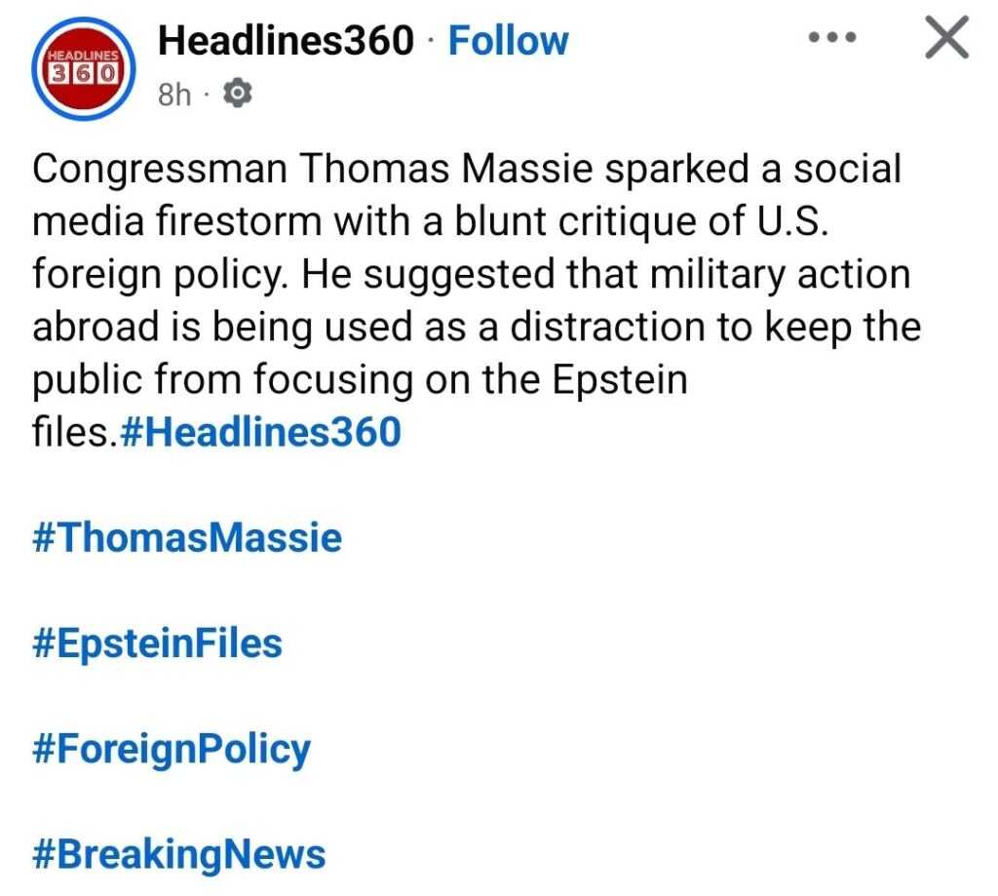
Task: Open the #ThomasMassie hashtag
Action: pyautogui.click(x=187, y=537)
